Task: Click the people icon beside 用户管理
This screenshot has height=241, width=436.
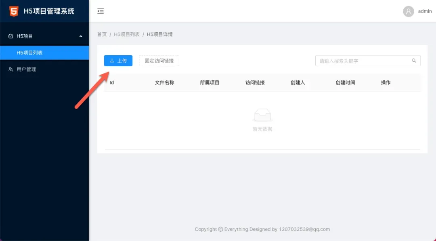Action: pyautogui.click(x=11, y=69)
